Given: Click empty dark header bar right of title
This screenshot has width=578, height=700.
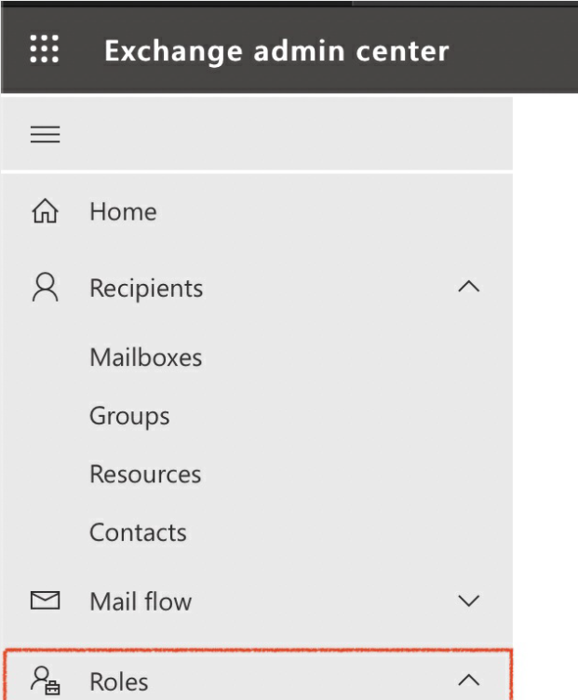Looking at the screenshot, I should pyautogui.click(x=513, y=50).
